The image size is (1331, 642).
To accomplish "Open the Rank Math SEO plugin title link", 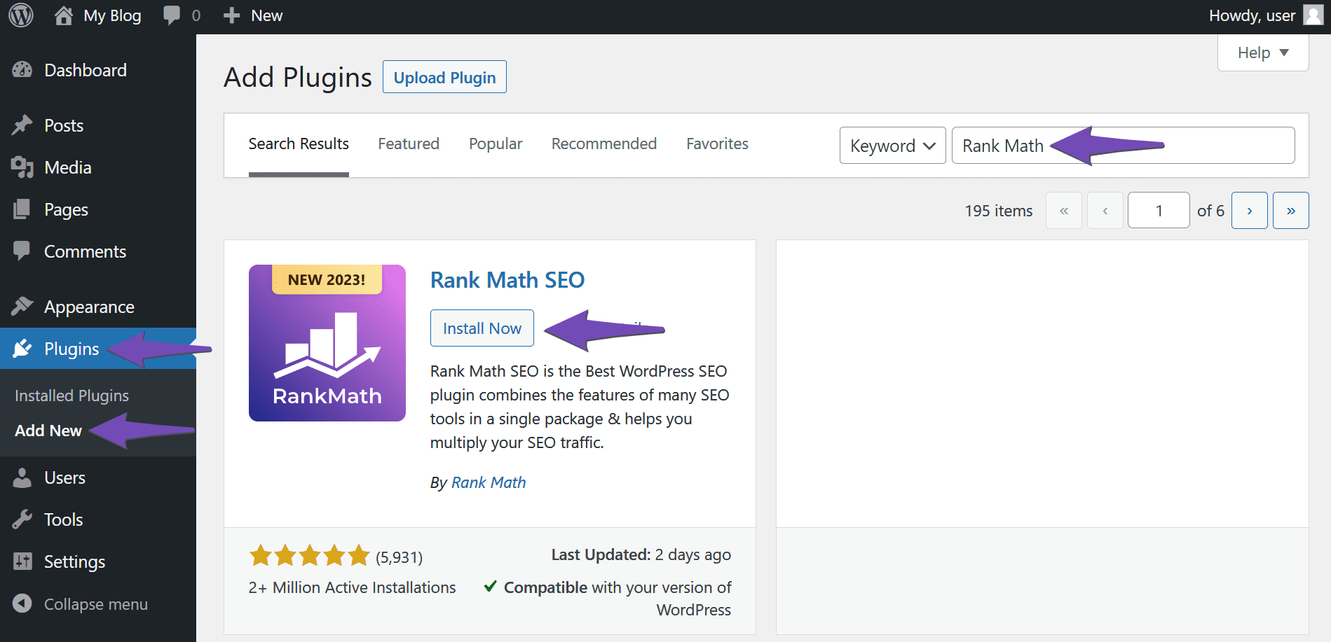I will coord(507,280).
